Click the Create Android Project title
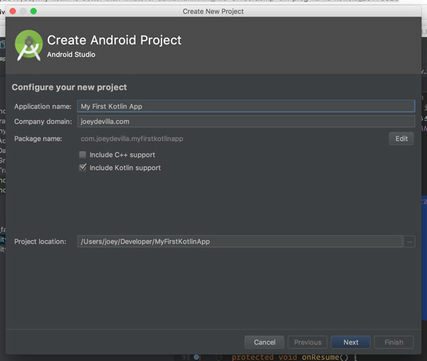 [x=114, y=40]
